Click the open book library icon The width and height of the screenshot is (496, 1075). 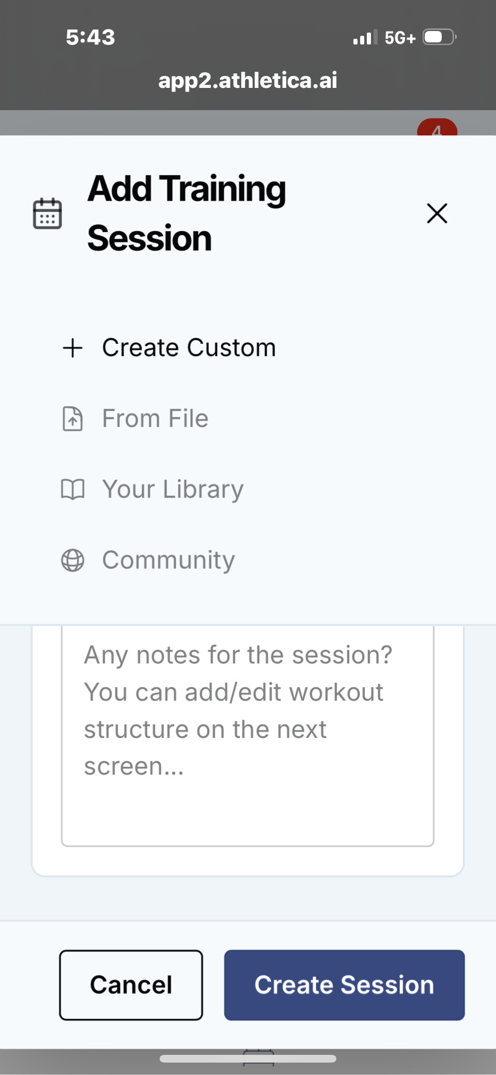click(x=73, y=489)
